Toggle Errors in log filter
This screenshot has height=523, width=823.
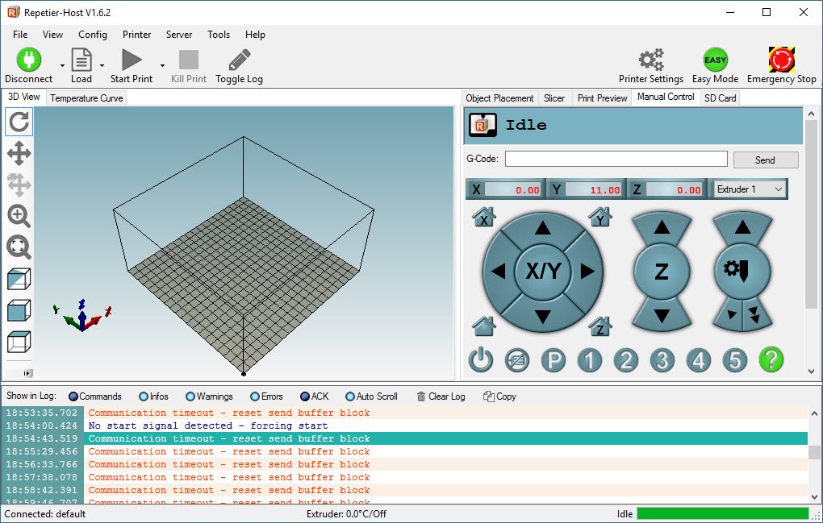(x=266, y=396)
